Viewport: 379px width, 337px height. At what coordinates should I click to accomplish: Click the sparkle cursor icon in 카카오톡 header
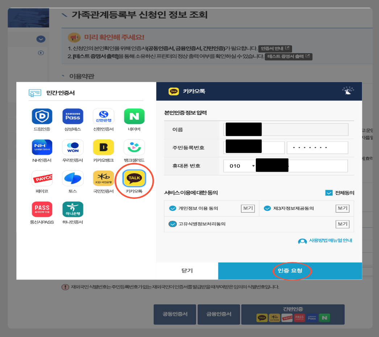point(348,90)
